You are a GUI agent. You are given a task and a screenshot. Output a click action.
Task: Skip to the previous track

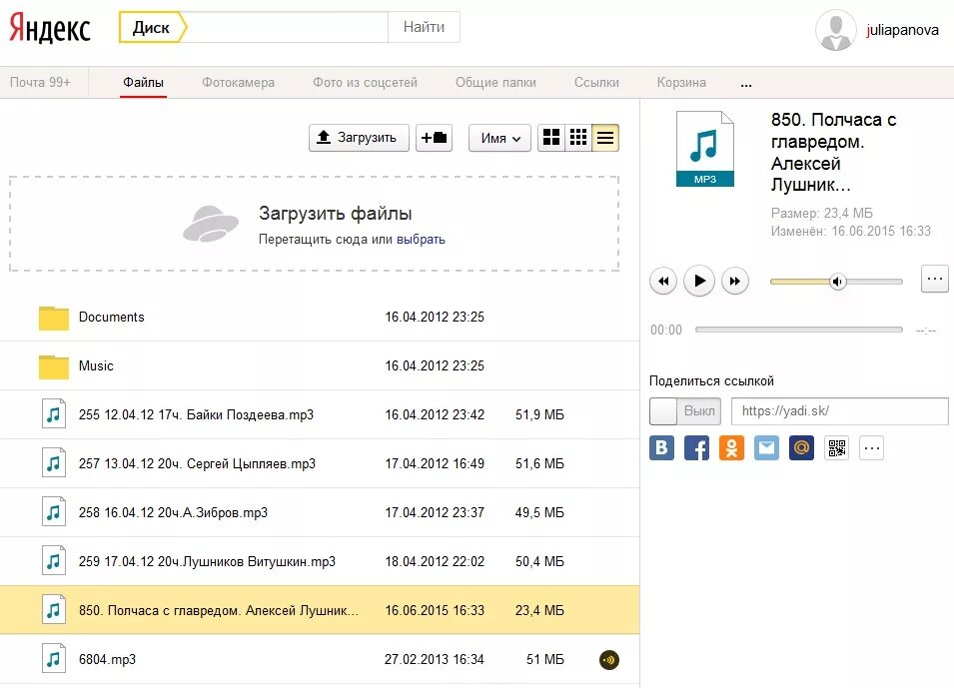pyautogui.click(x=663, y=281)
